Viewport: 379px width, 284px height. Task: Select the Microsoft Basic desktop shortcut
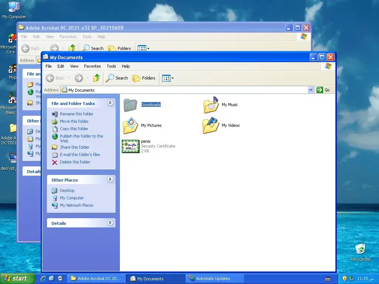[x=9, y=104]
